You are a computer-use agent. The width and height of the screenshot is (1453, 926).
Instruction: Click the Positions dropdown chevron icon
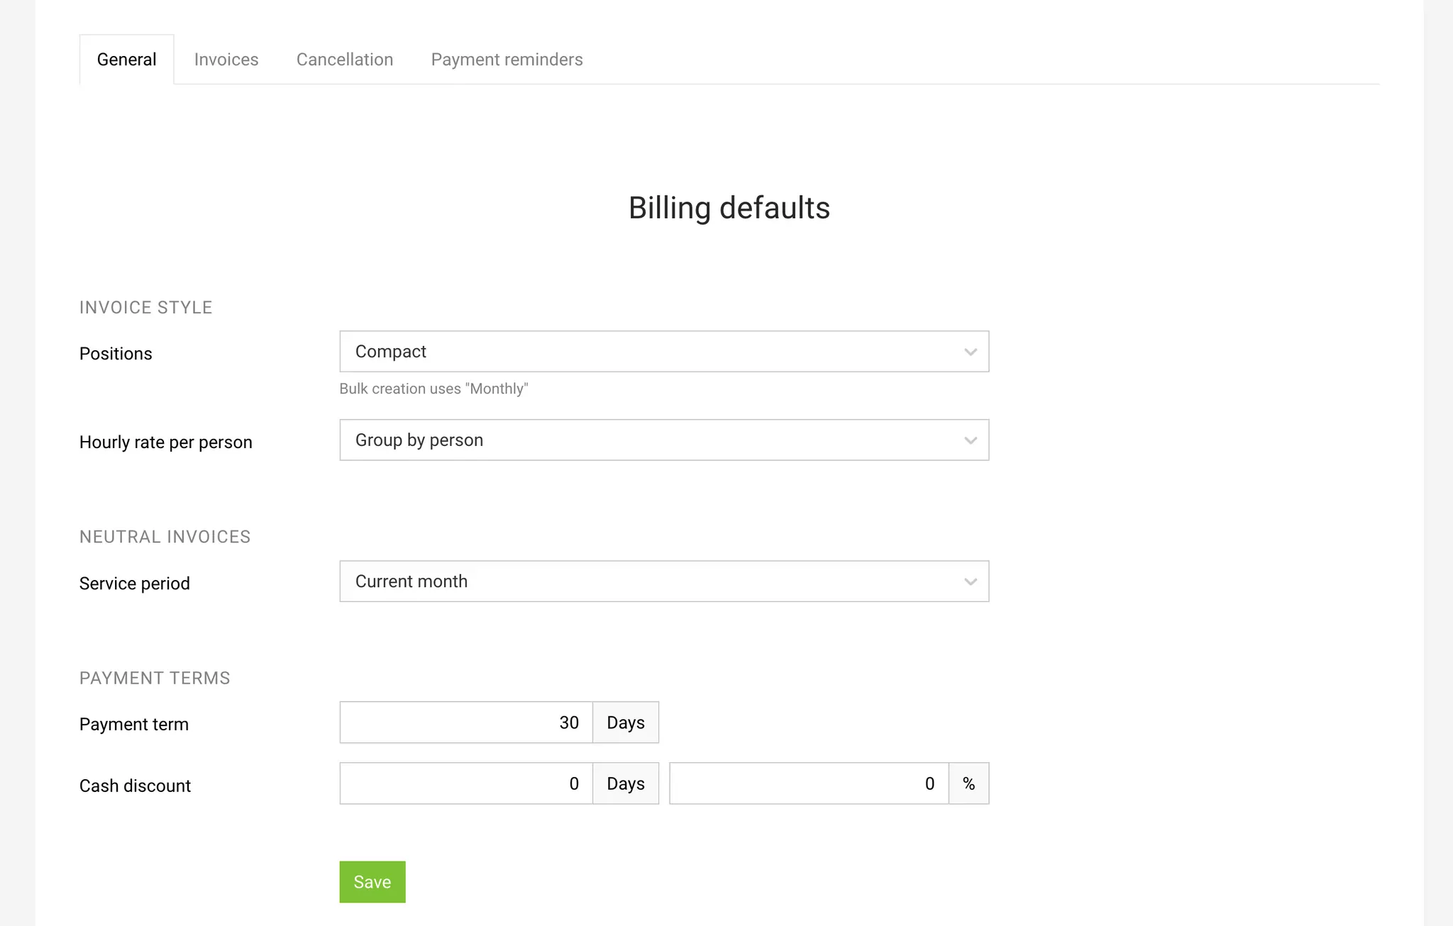tap(969, 352)
